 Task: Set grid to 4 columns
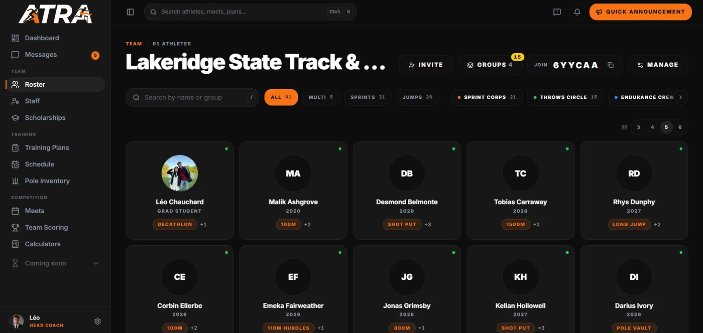click(x=652, y=127)
